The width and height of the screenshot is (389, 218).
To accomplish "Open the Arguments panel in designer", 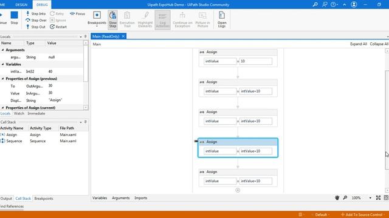I will (x=120, y=198).
